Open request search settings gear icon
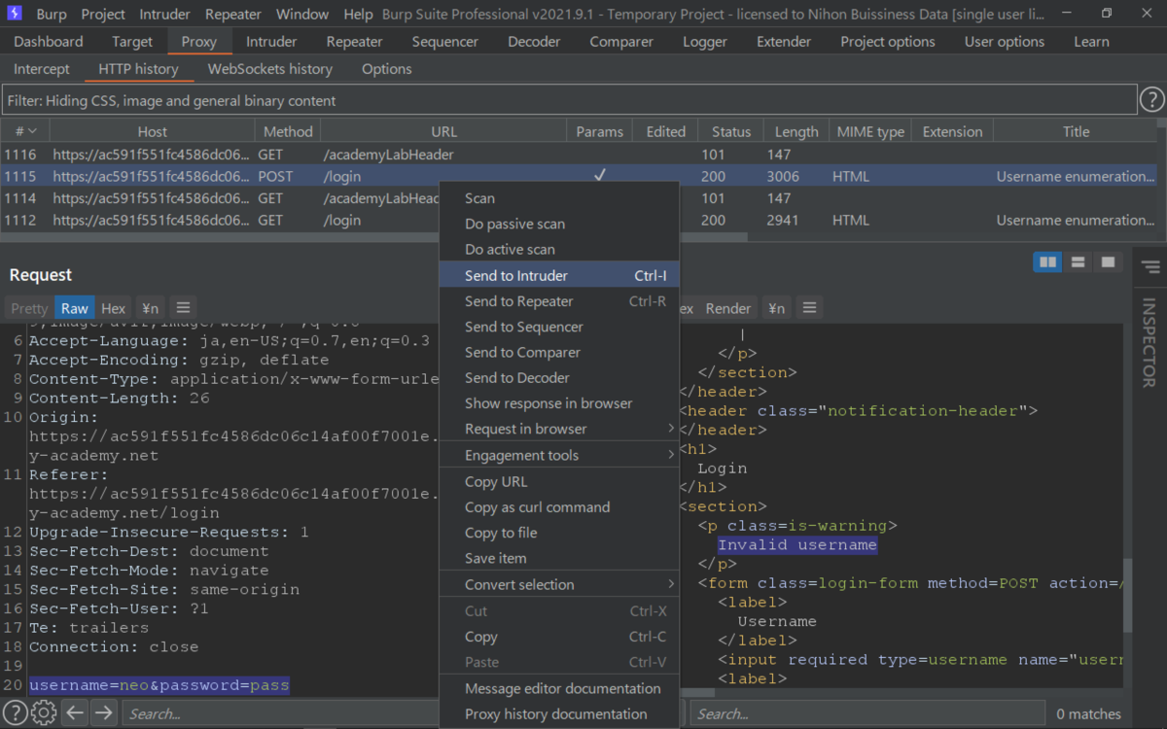Image resolution: width=1167 pixels, height=729 pixels. coord(44,713)
